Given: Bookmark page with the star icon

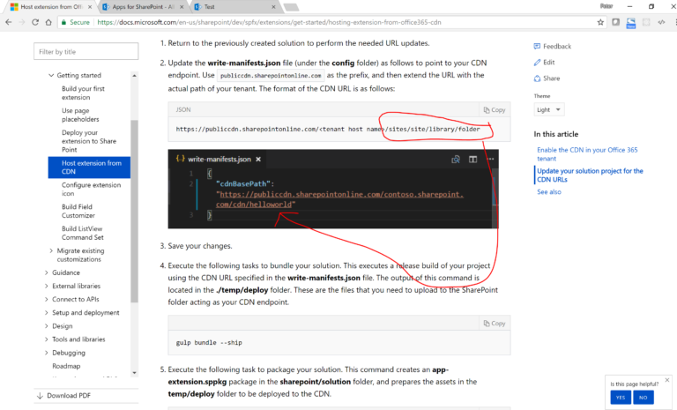Looking at the screenshot, I should (x=600, y=22).
